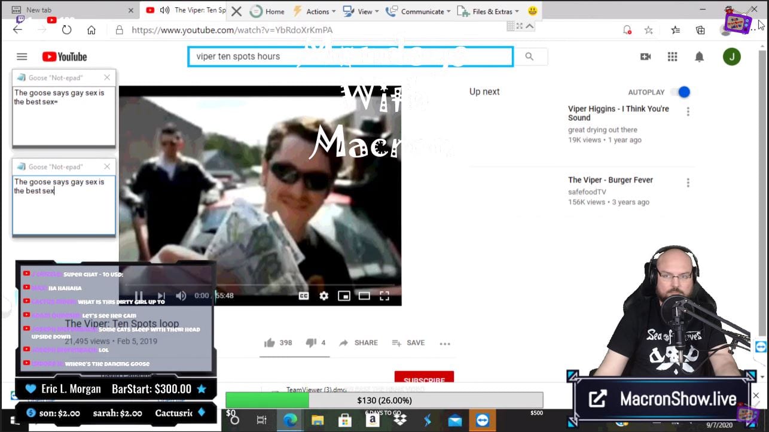Click inside the upper Goose Not-epad text area
This screenshot has width=769, height=432.
[64, 116]
